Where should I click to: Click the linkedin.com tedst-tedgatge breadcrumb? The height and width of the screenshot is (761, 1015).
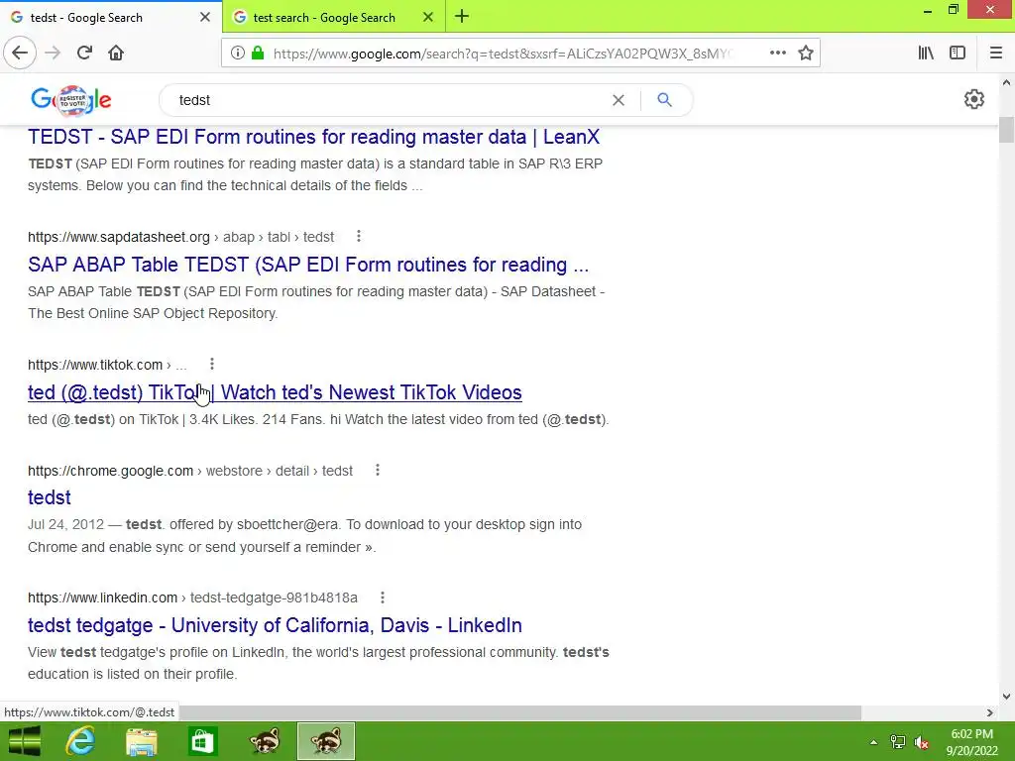point(192,598)
